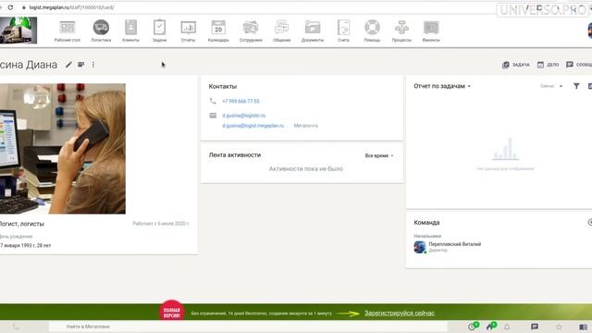Open three-dot menu next to employee name
The width and height of the screenshot is (592, 333).
coord(93,65)
